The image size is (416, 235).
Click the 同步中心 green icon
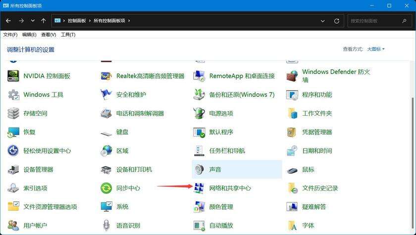tap(106, 188)
